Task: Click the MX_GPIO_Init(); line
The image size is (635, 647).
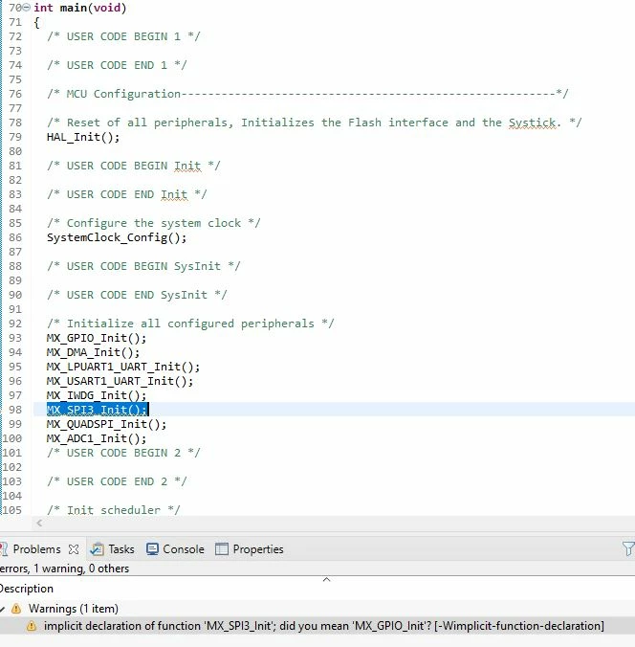Action: [97, 338]
